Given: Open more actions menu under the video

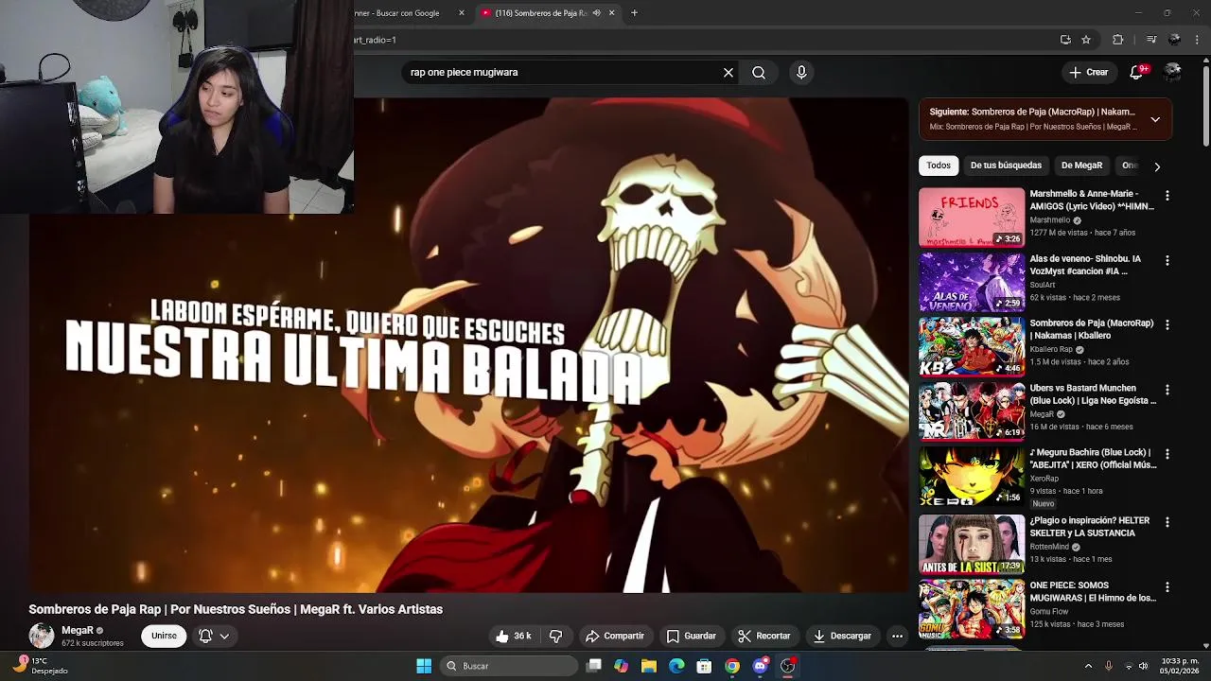Looking at the screenshot, I should coord(897,637).
